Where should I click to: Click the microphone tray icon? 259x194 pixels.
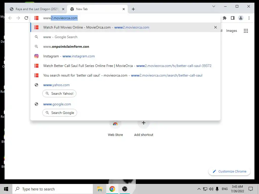[x=217, y=189]
